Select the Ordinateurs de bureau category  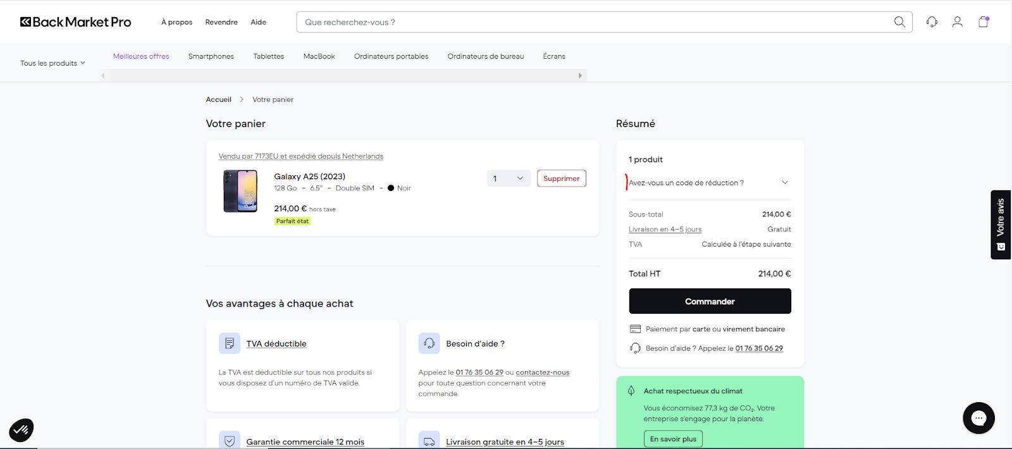[486, 56]
